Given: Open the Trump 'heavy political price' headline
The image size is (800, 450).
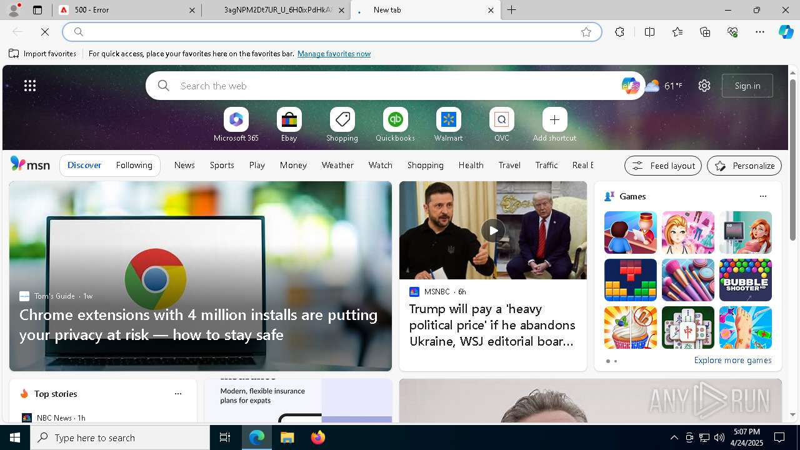Looking at the screenshot, I should 492,325.
